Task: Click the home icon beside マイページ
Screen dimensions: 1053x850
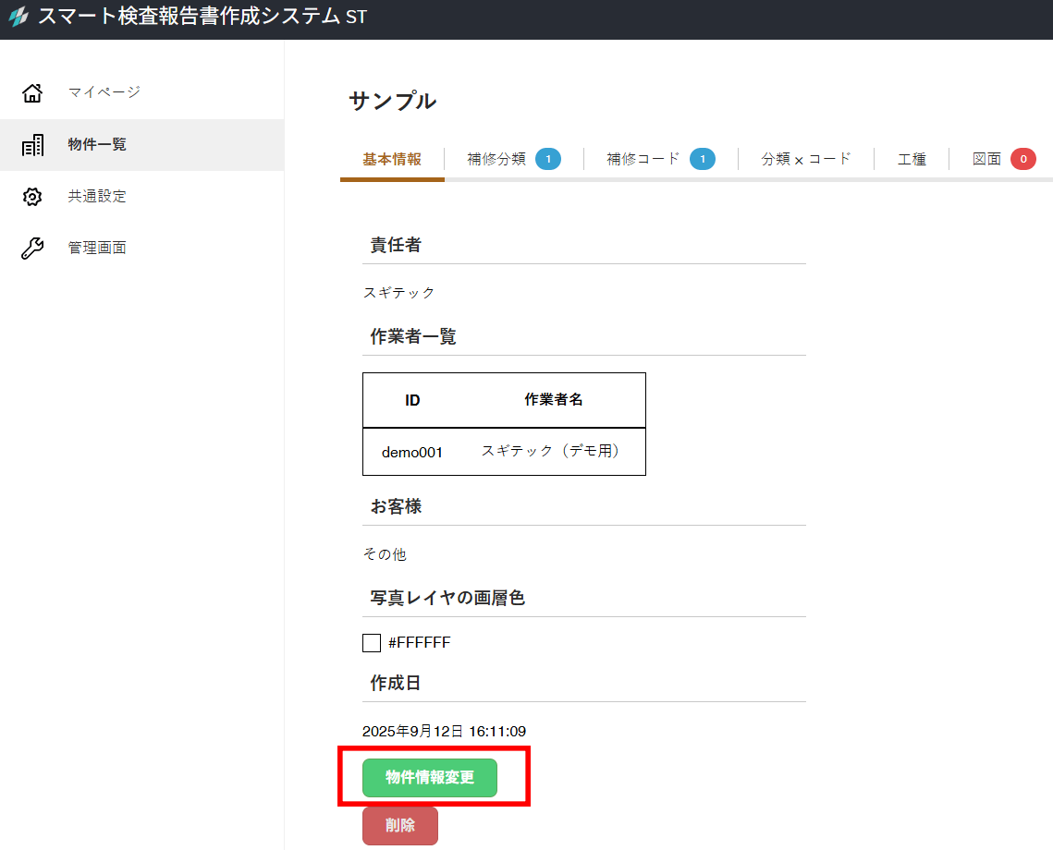Action: 32,92
